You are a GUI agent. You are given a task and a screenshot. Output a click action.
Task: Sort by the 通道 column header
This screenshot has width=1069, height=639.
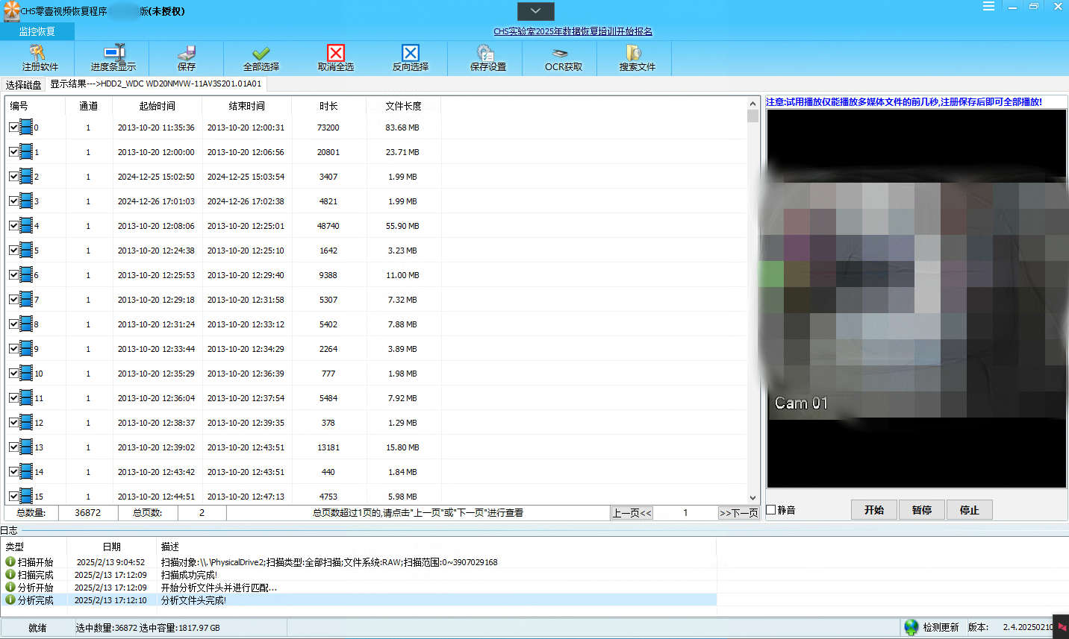(88, 106)
